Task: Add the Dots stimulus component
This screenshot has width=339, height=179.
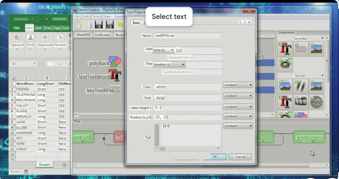Action: pos(316,102)
